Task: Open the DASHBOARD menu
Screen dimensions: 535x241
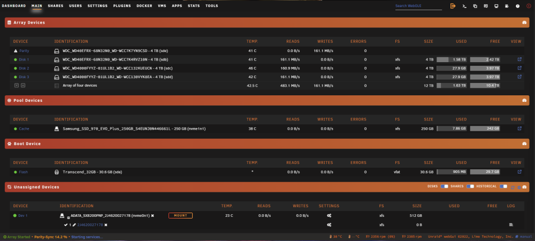Action: coord(14,6)
